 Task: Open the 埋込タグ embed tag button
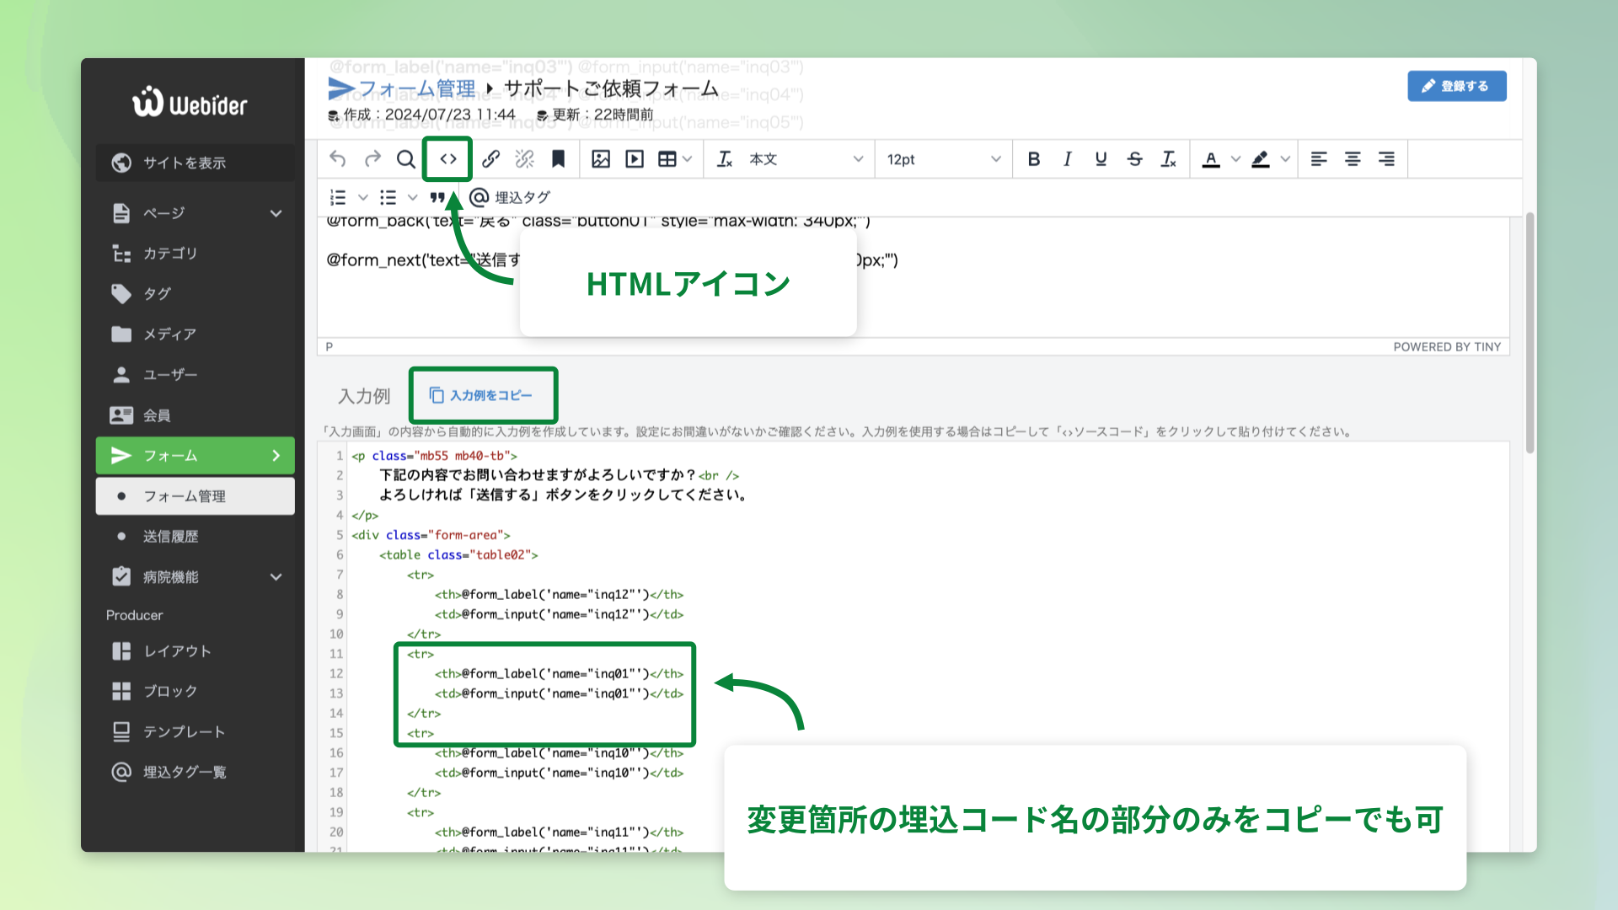[510, 198]
